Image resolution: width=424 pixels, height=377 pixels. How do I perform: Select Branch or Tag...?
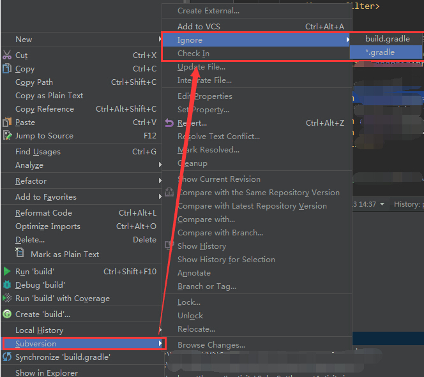pos(257,286)
